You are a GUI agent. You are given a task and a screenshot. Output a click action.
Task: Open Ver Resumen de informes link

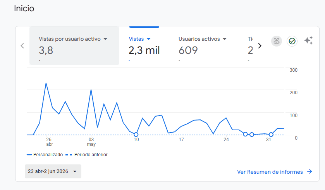[x=270, y=172]
